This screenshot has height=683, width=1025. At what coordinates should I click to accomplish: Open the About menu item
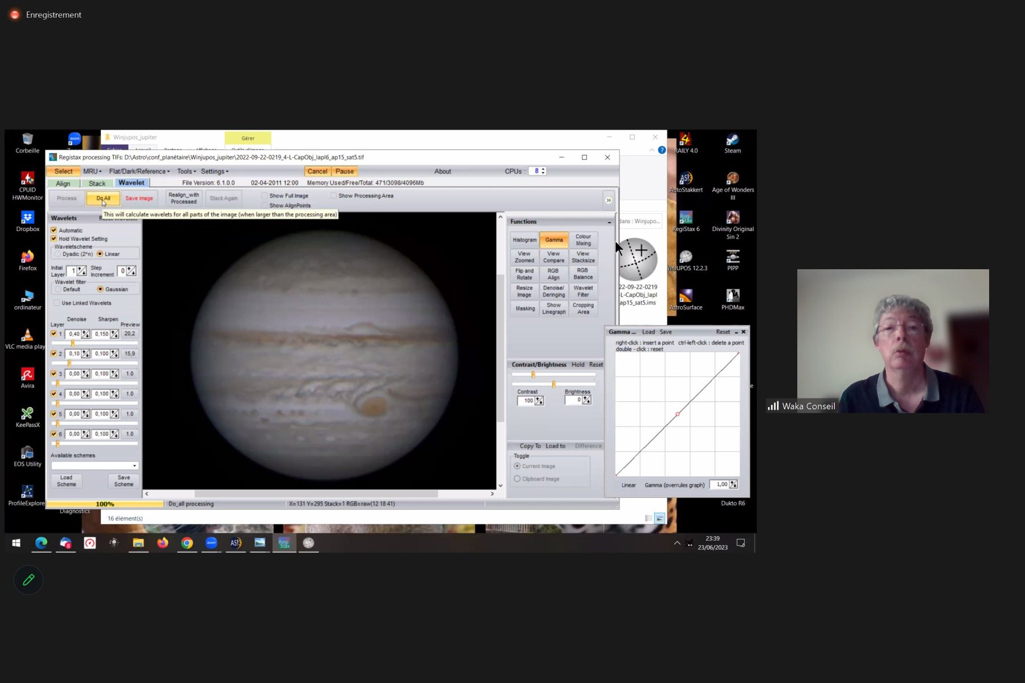(x=442, y=171)
